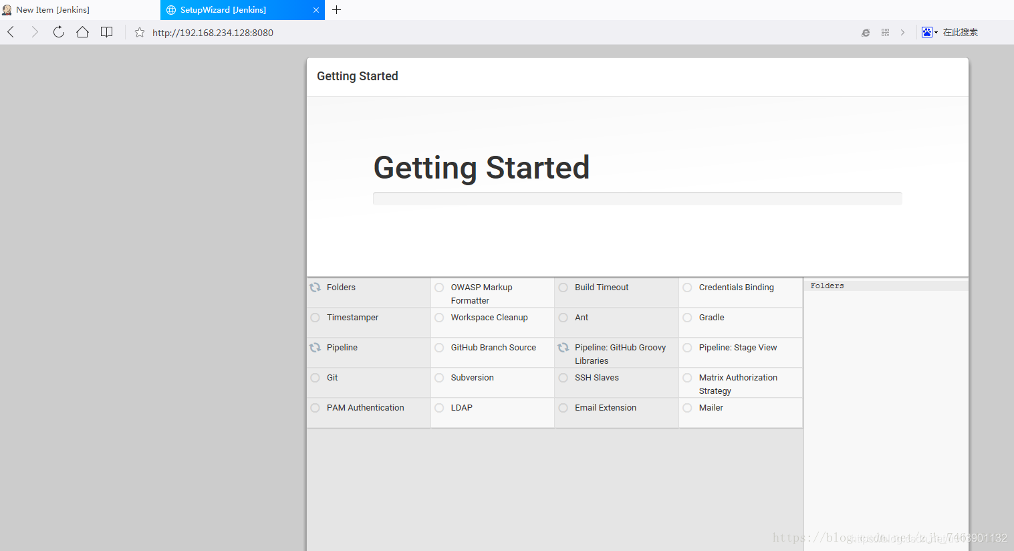Click the status circle beside Workspace Cleanup

point(439,318)
